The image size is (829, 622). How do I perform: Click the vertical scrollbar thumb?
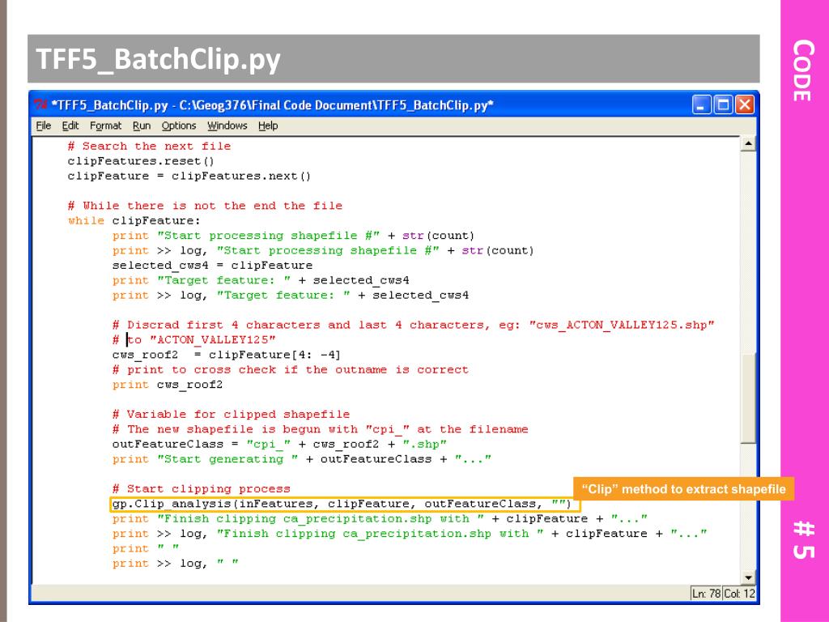click(747, 398)
